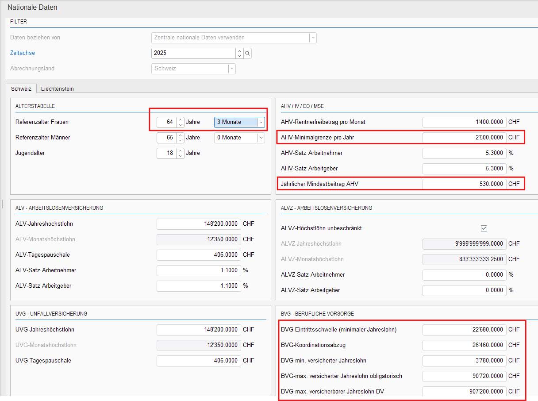This screenshot has height=401, width=538.
Task: Decrease the Zeitachse year with down arrow
Action: coord(239,56)
